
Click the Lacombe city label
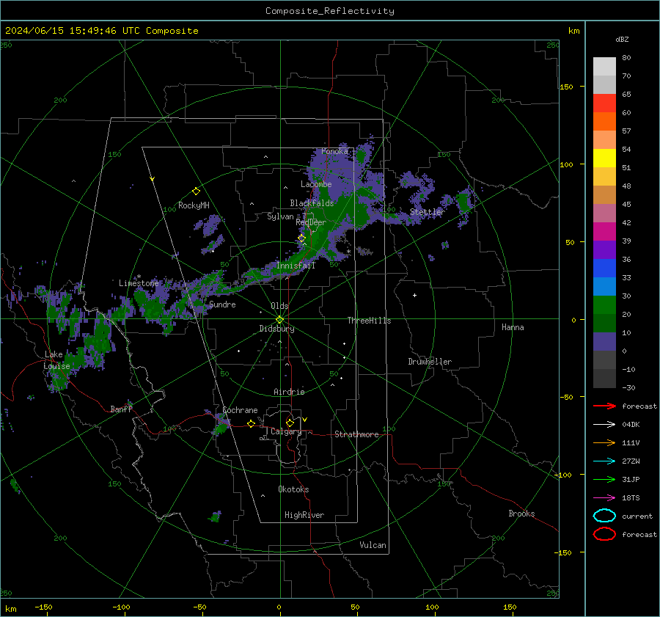[316, 184]
